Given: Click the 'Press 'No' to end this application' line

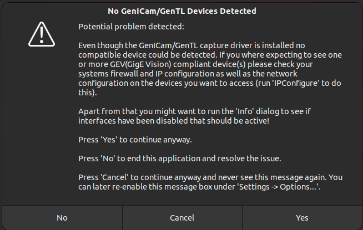Looking at the screenshot, I should click(180, 159).
